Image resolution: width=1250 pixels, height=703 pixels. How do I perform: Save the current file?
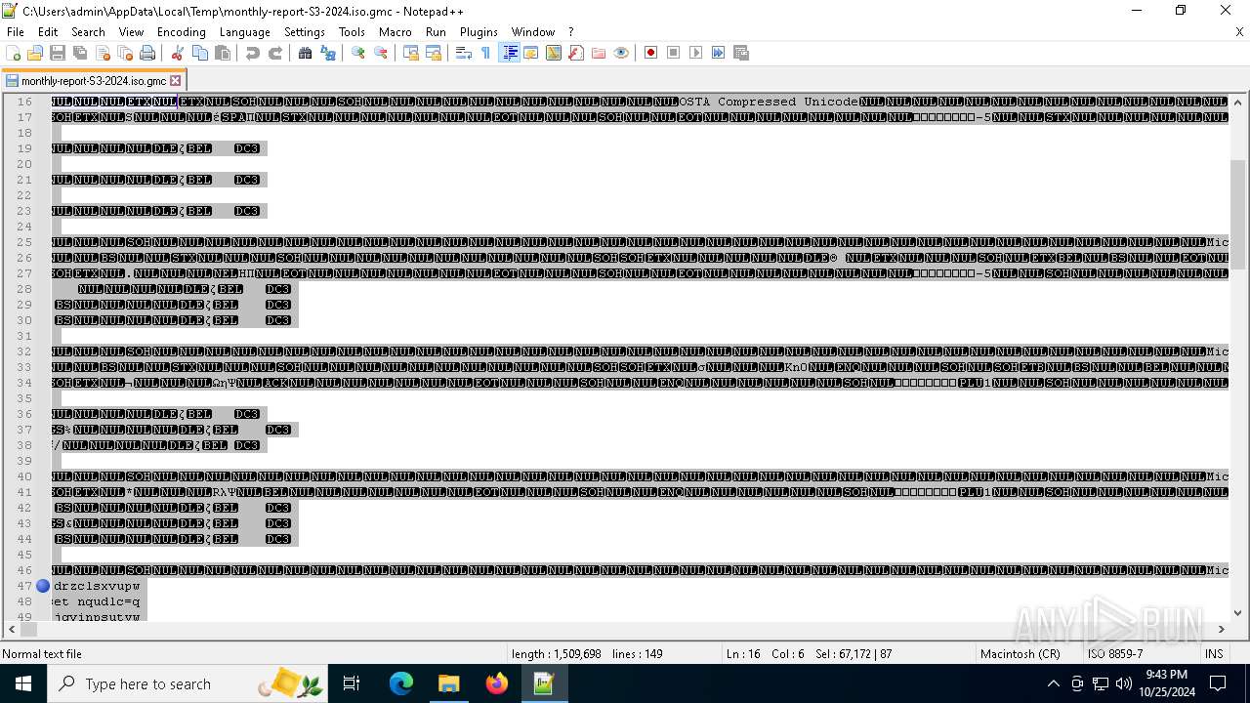[58, 53]
